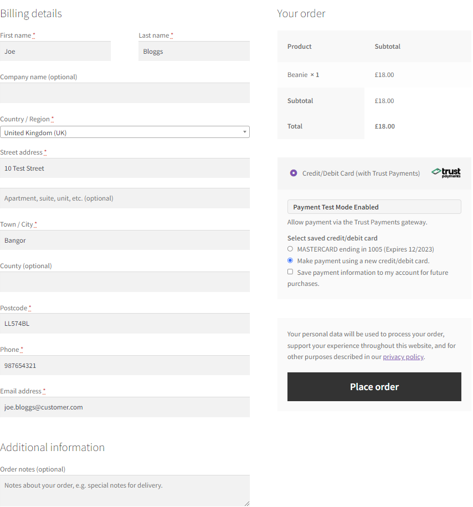Select the Credit/Debit Card payment method

[x=294, y=173]
